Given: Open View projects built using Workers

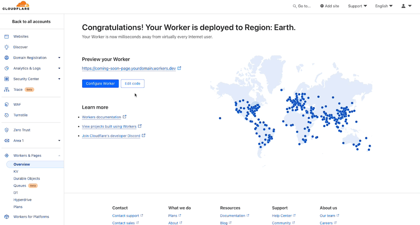Looking at the screenshot, I should coord(109,127).
